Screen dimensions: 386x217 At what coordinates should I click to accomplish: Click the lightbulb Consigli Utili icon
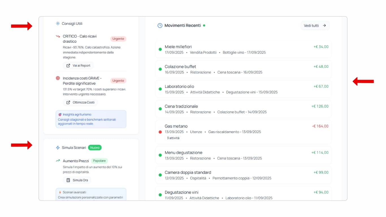tap(58, 24)
